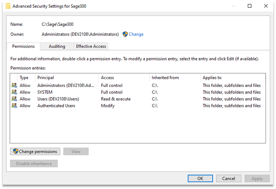Sort entries by Access column header
Screen dimensions: 276x189
tap(123, 78)
